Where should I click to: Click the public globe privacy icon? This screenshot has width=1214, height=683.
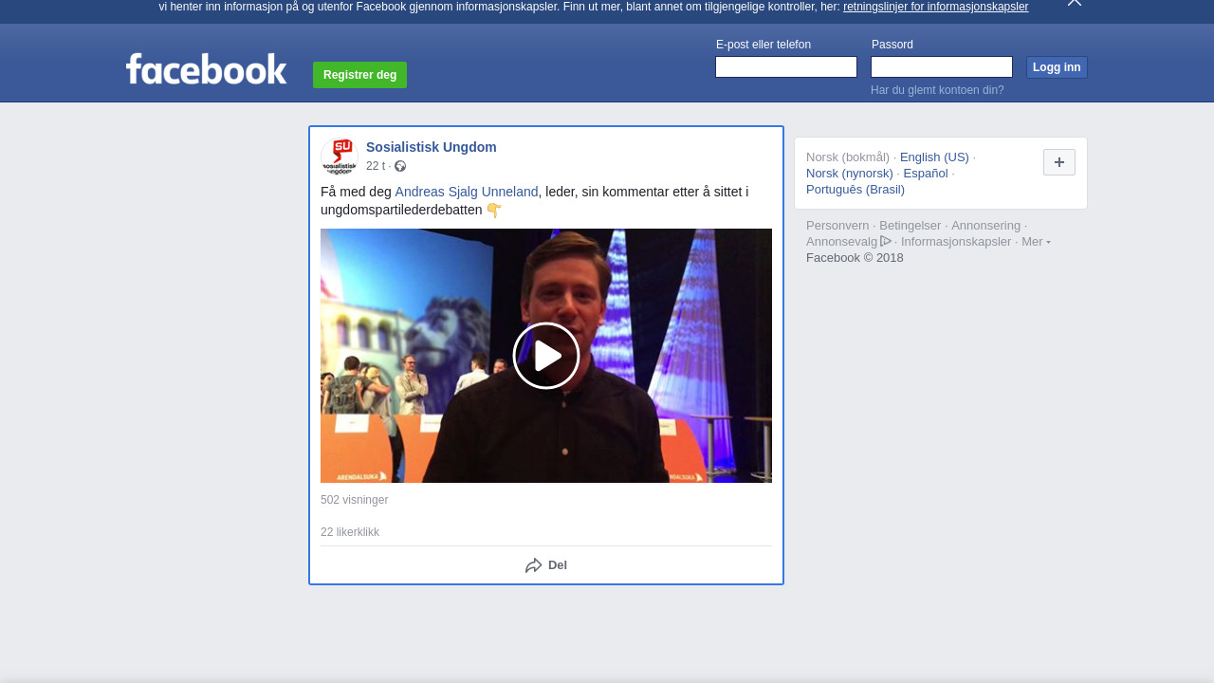[x=400, y=166]
